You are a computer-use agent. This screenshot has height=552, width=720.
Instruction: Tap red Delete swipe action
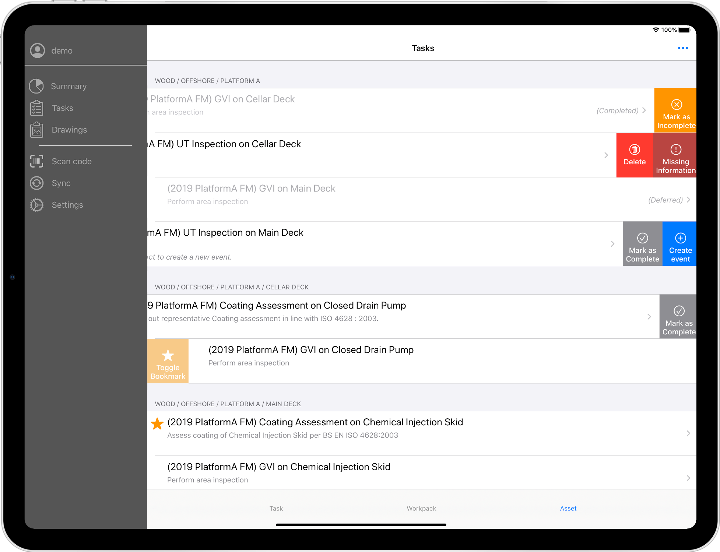[634, 155]
